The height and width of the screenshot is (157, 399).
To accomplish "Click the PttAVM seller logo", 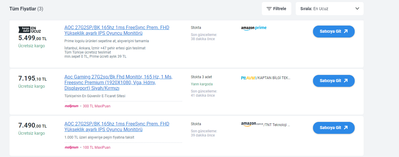I will (x=248, y=78).
